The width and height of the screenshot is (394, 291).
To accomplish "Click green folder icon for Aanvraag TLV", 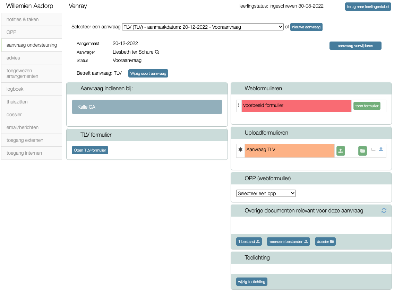I will [362, 151].
